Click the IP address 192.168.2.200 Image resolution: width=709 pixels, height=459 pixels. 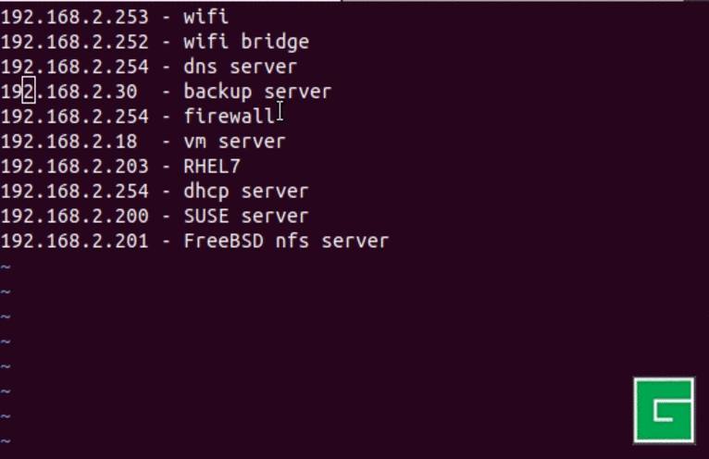[x=74, y=217]
